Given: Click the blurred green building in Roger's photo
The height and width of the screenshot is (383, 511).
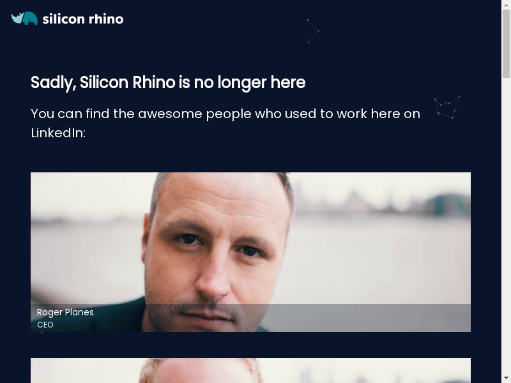Looking at the screenshot, I should pos(448,205).
